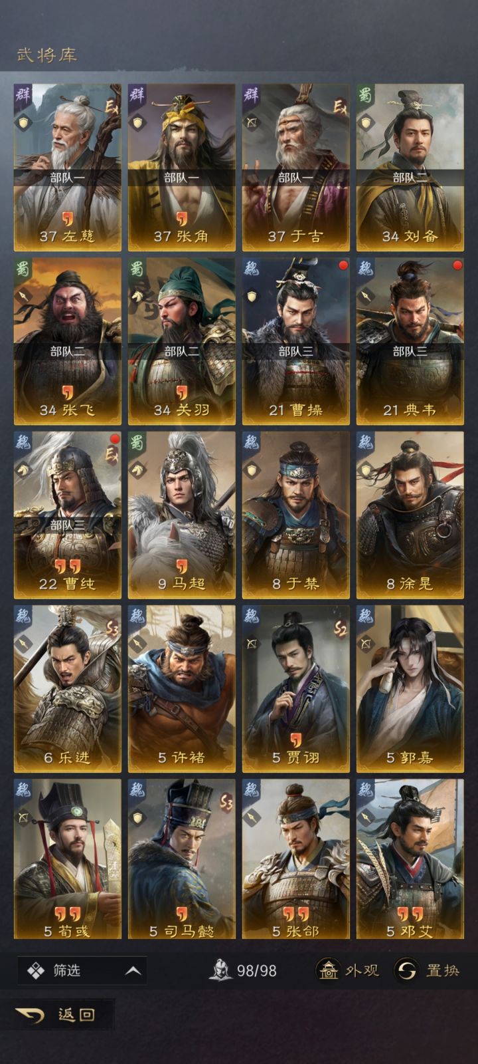The height and width of the screenshot is (1064, 478).
Task: Select the 关羽 general card
Action: pos(181,341)
